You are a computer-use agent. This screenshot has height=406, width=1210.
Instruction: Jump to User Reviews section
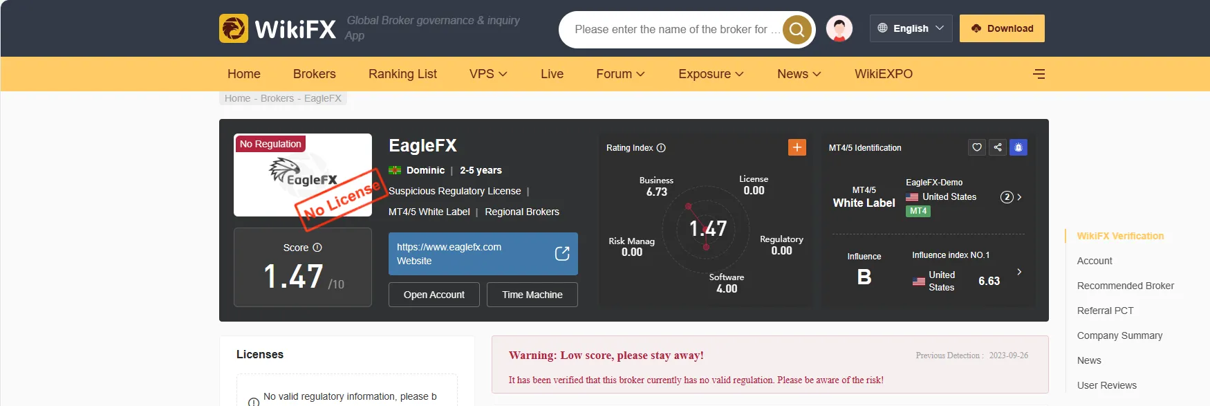pos(1106,385)
